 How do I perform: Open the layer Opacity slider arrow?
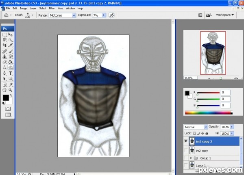tap(232, 127)
